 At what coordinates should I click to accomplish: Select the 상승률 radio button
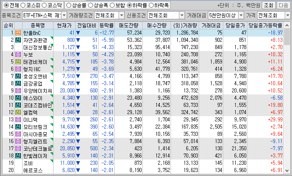pos(69,5)
